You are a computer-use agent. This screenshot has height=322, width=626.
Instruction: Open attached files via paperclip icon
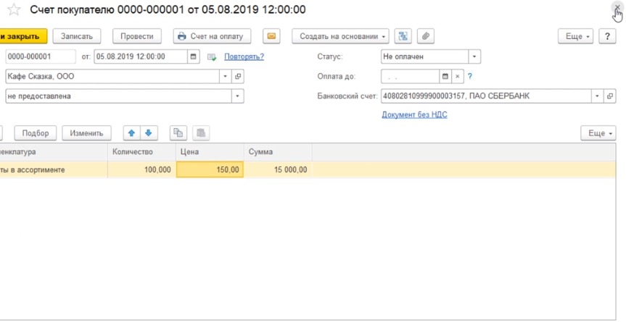point(426,36)
